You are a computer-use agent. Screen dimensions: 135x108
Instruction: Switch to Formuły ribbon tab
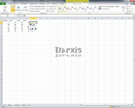(42, 4)
